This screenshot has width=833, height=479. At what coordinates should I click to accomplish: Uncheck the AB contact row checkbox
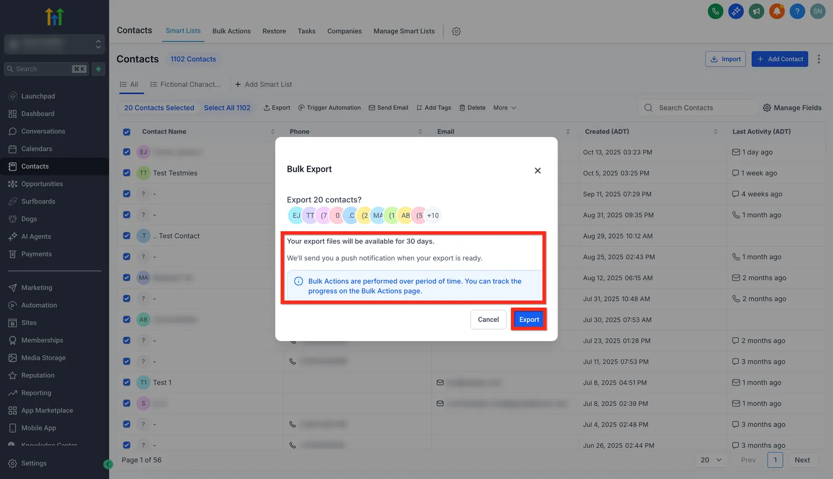tap(127, 320)
